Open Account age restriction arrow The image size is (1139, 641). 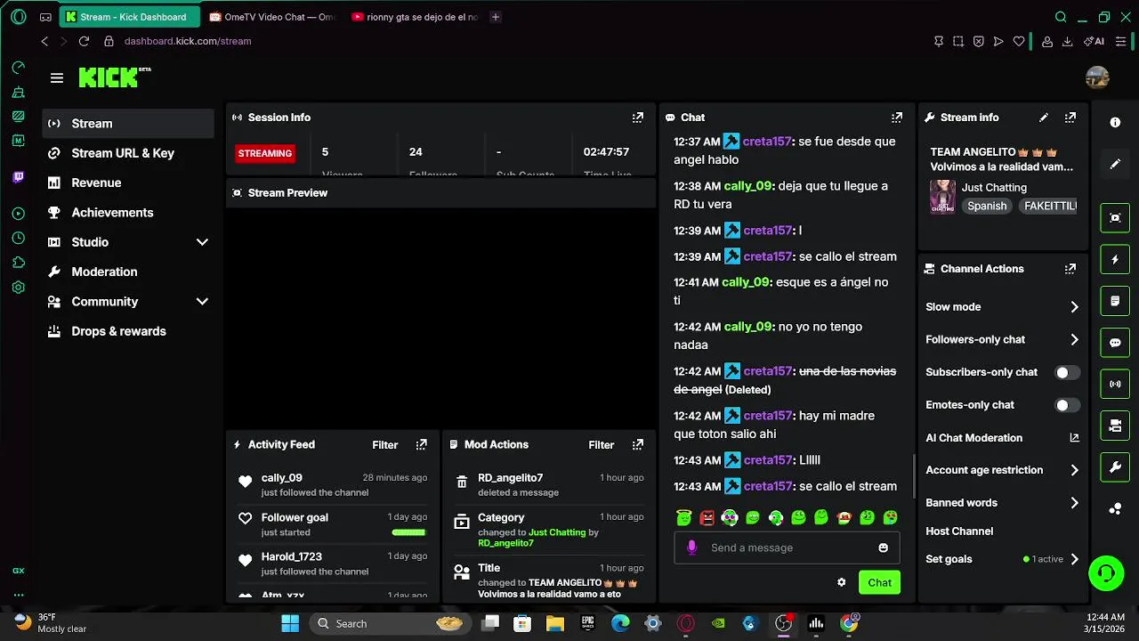pos(1074,470)
